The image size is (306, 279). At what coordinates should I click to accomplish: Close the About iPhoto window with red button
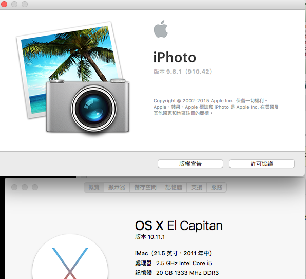[x=4, y=4]
